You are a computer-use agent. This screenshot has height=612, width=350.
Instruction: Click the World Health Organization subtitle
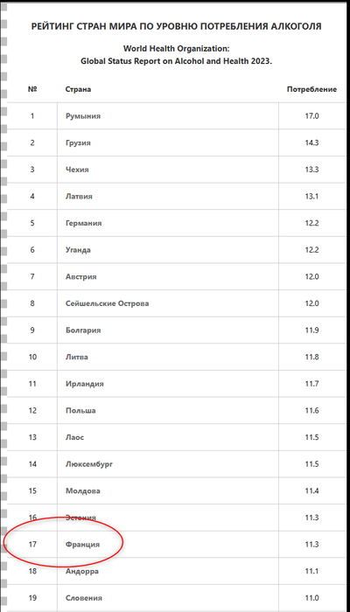(176, 49)
